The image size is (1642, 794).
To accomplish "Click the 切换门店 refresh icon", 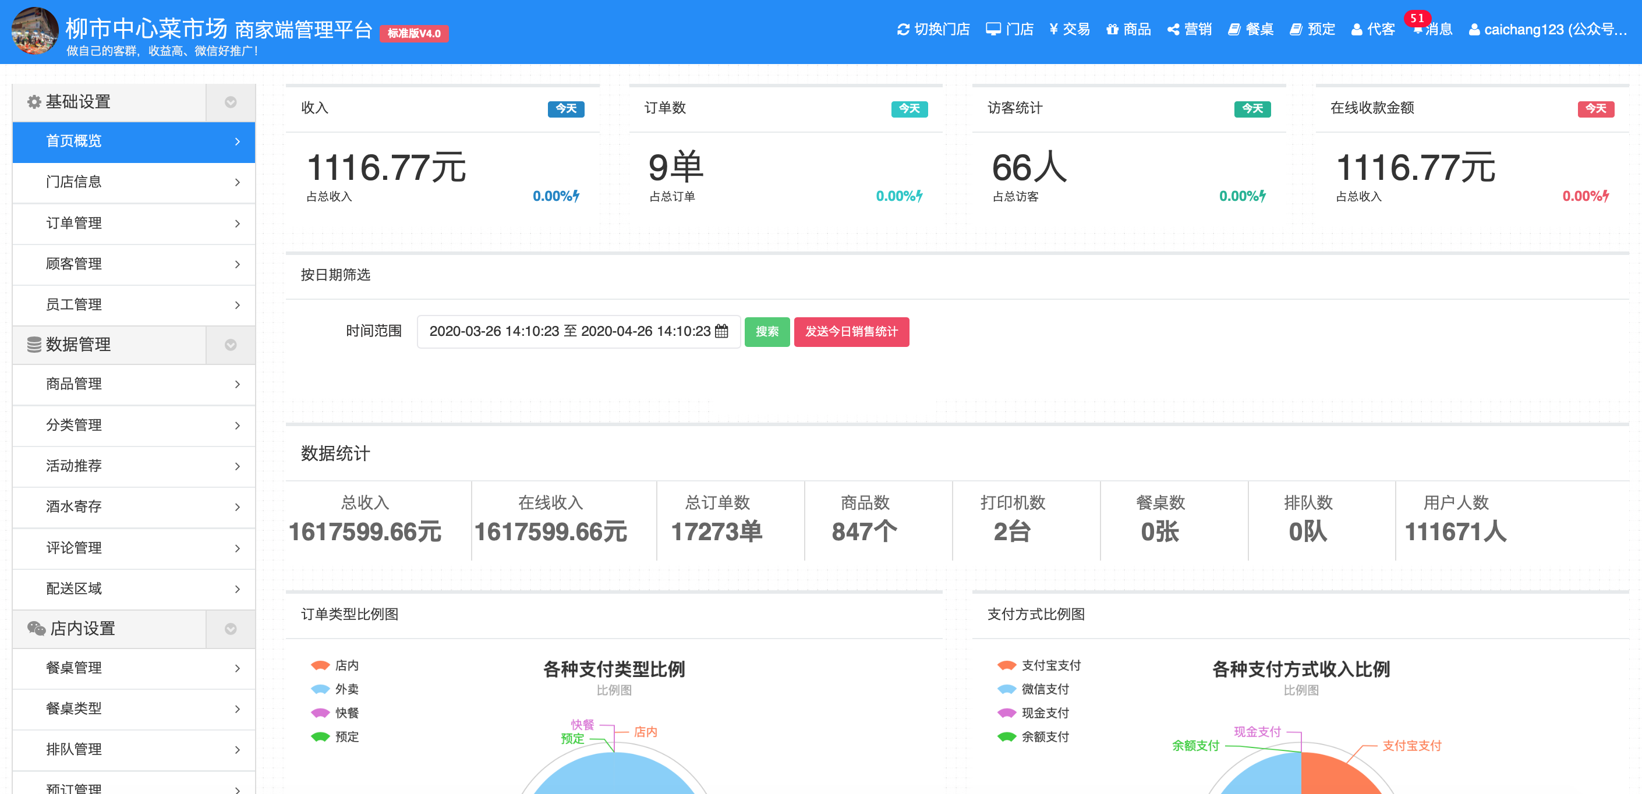I will click(903, 29).
